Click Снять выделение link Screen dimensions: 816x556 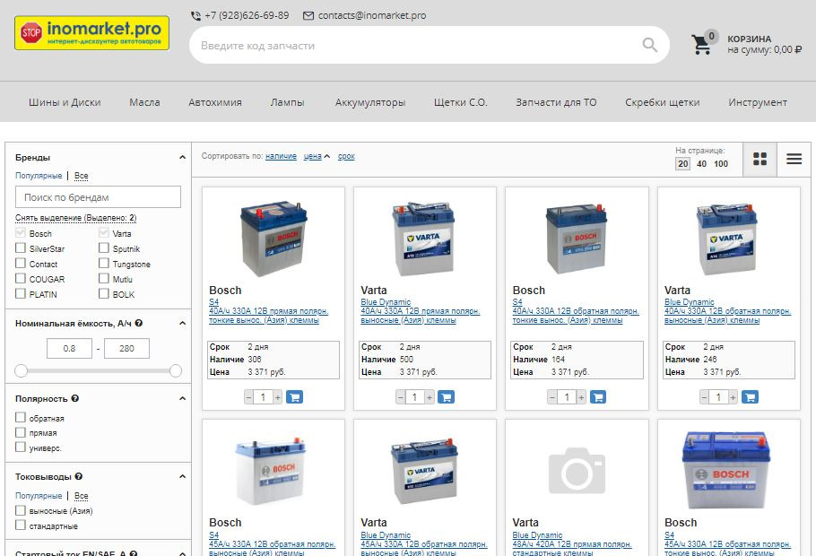coord(76,218)
